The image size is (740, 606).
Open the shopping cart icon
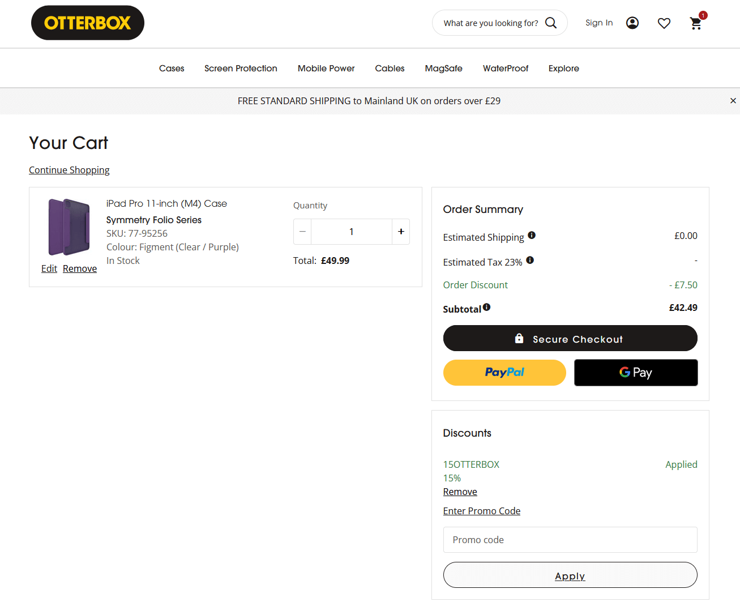click(696, 23)
